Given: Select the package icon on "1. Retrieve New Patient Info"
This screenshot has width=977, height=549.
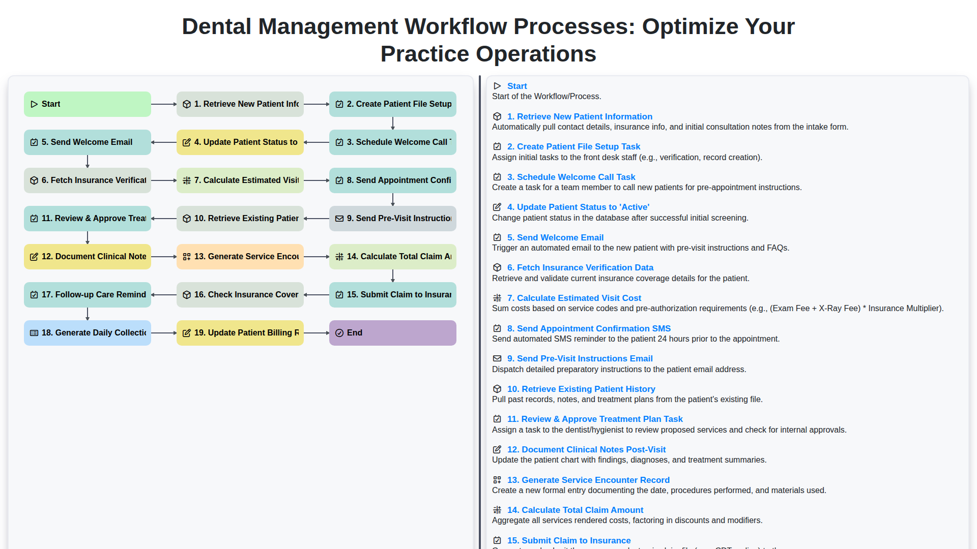Looking at the screenshot, I should tap(187, 104).
